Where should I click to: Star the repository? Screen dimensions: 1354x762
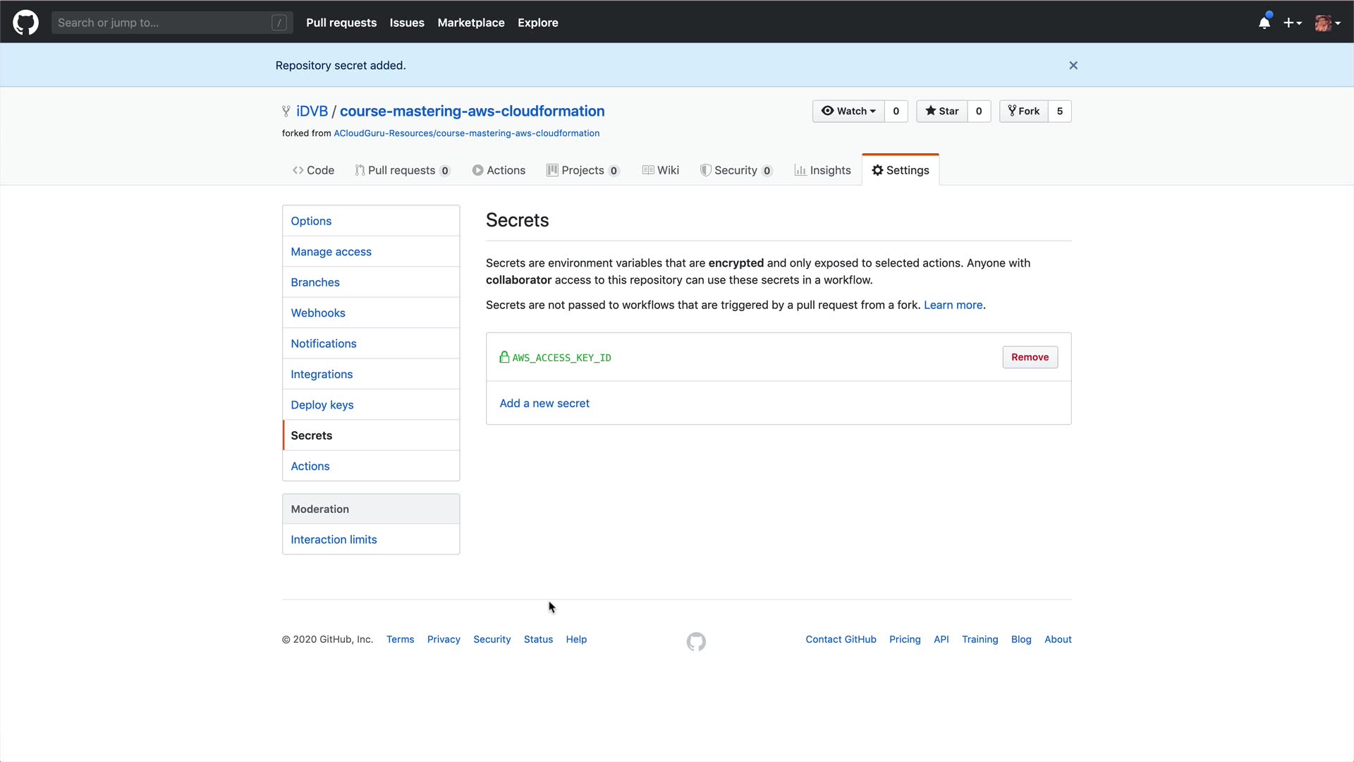(942, 111)
